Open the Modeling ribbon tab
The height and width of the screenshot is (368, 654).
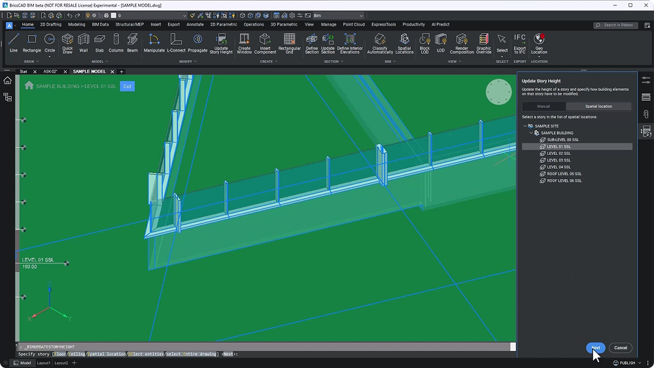click(x=77, y=25)
